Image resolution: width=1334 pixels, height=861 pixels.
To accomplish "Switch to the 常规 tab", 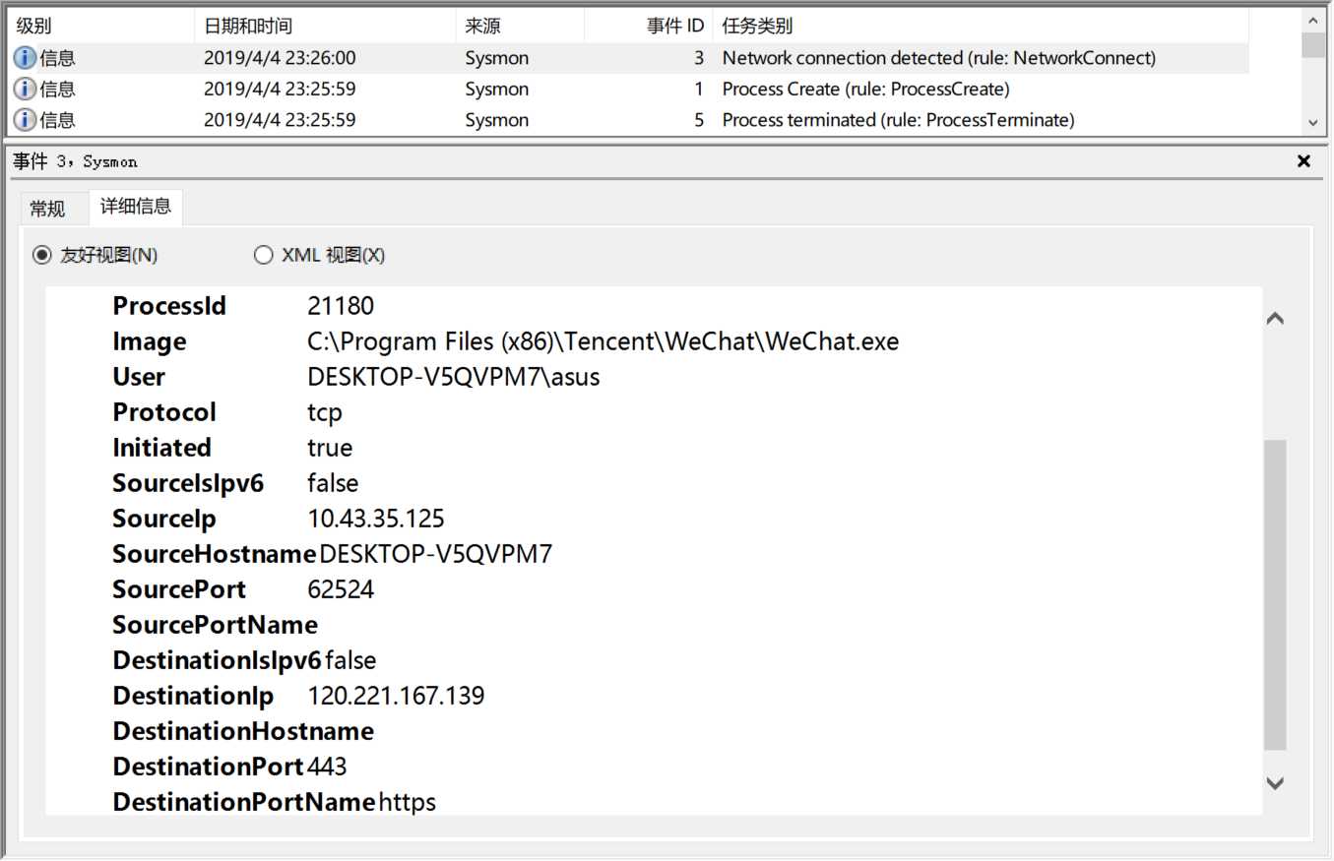I will [47, 209].
